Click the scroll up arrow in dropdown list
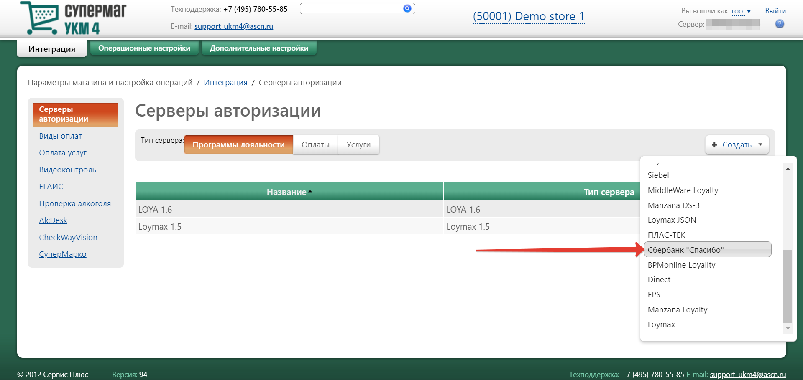803x380 pixels. coord(788,169)
